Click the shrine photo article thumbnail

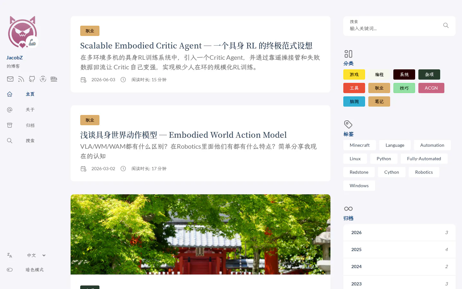[201, 234]
